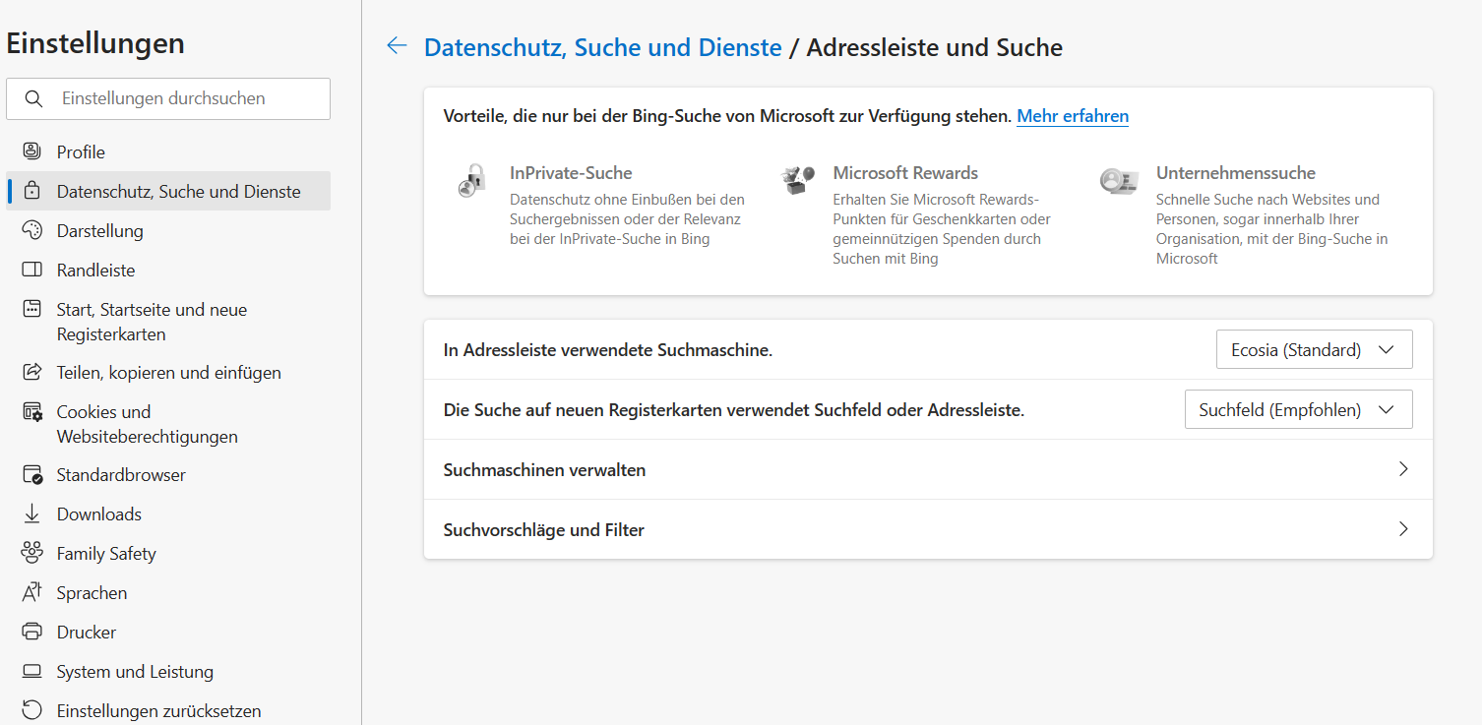The height and width of the screenshot is (725, 1482).
Task: Click the Einstellungen sidebar title
Action: (x=95, y=43)
